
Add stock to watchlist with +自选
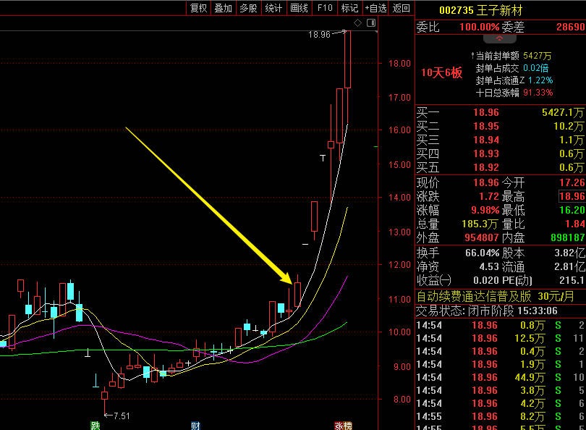click(375, 8)
